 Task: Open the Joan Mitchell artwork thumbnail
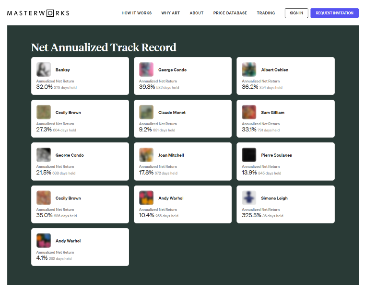point(146,155)
